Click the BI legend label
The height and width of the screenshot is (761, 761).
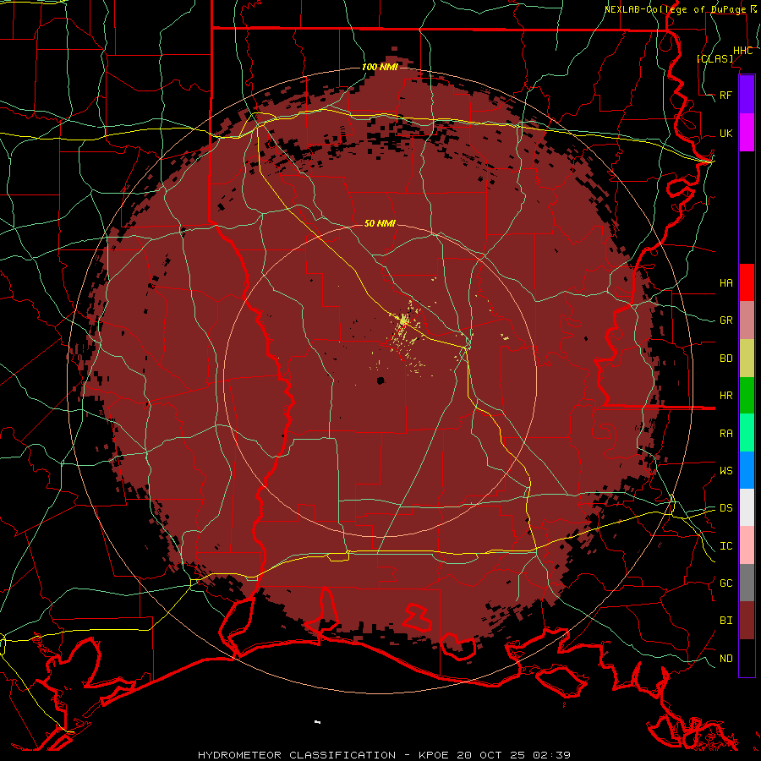[726, 621]
